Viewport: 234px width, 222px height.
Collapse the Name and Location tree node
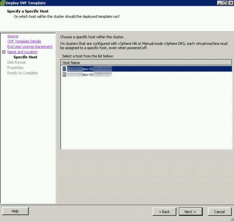[x=4, y=52]
